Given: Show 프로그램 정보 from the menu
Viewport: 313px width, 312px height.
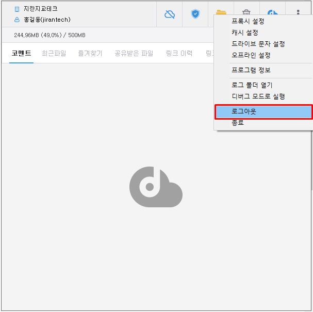Looking at the screenshot, I should click(x=251, y=70).
